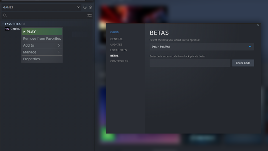Switch to the GENERAL tab
This screenshot has width=268, height=151.
(x=116, y=39)
